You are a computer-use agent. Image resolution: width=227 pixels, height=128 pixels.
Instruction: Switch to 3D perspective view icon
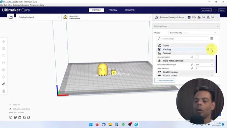11,117
